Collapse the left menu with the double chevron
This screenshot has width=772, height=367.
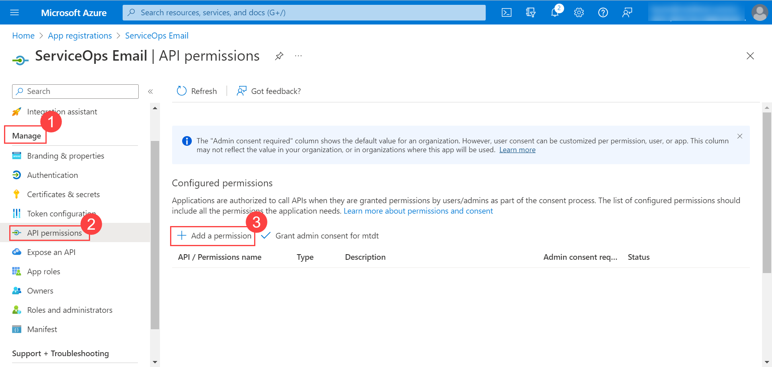[151, 91]
